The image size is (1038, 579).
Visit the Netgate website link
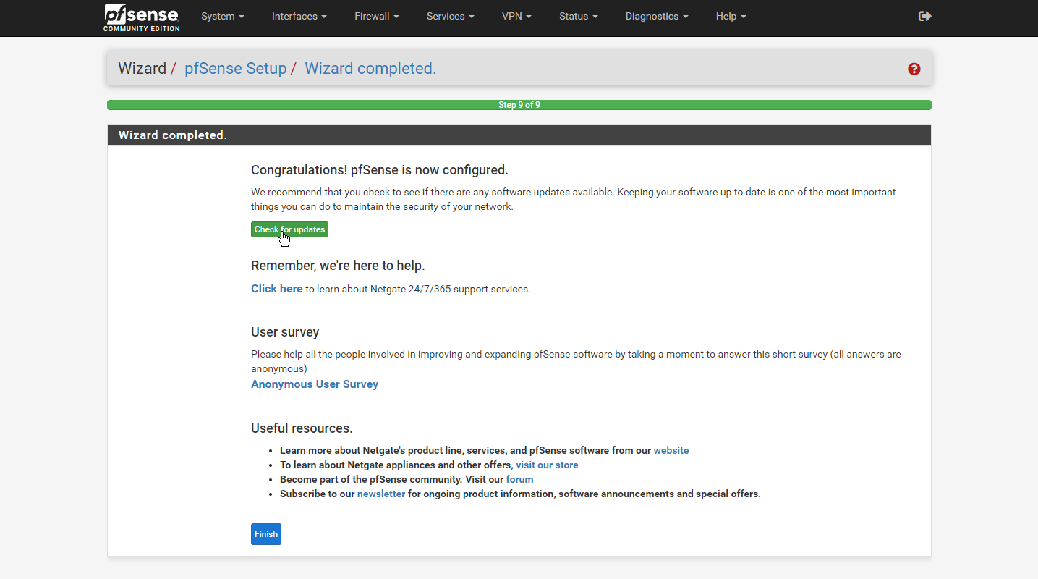tap(671, 450)
